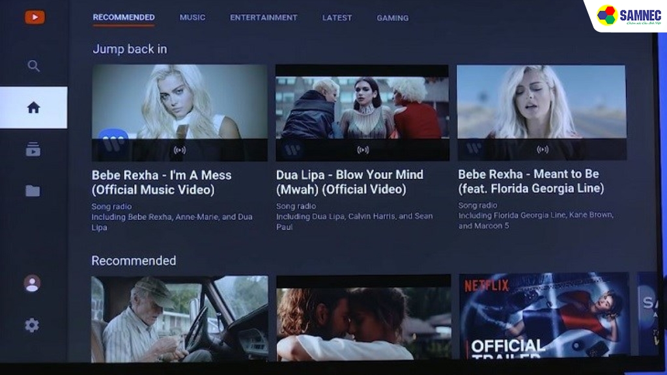
Task: Open Settings gear icon
Action: point(32,326)
